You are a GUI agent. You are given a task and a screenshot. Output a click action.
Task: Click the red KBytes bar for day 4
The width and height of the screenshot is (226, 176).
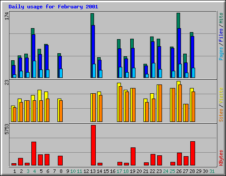point(34,154)
